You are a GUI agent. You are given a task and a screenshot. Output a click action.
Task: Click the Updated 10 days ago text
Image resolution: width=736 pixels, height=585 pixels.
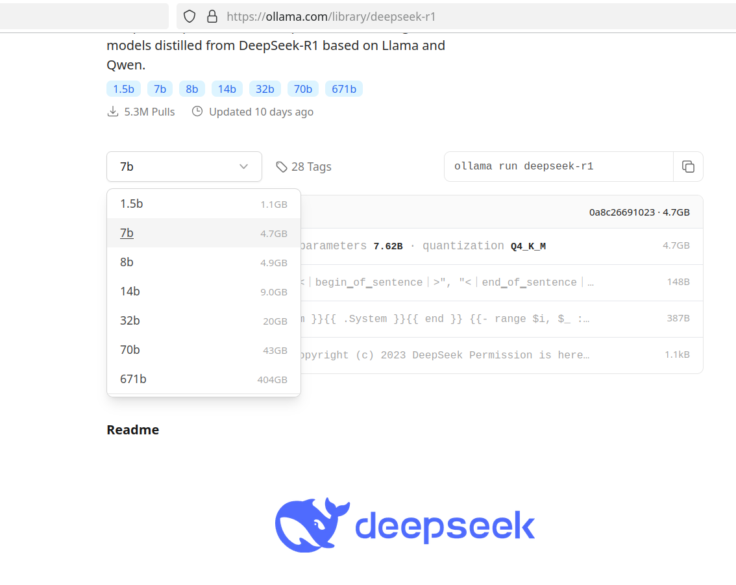pos(261,112)
